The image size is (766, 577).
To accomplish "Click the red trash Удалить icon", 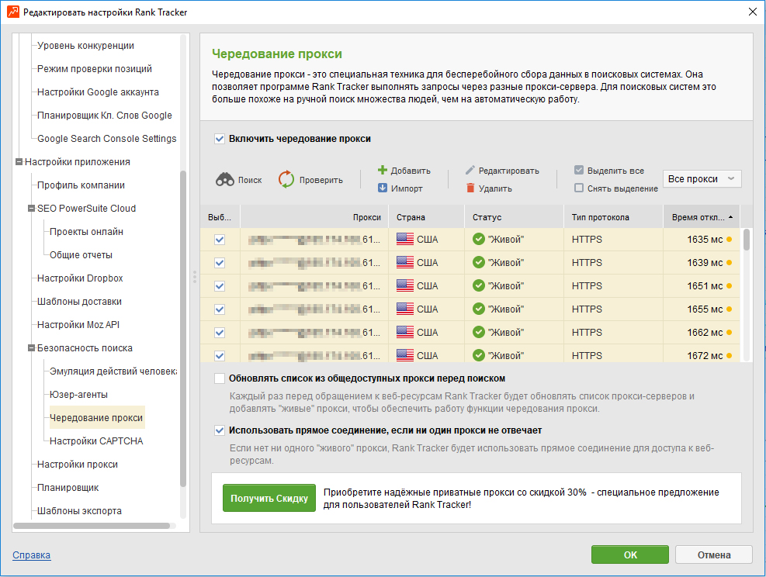I will [x=470, y=188].
